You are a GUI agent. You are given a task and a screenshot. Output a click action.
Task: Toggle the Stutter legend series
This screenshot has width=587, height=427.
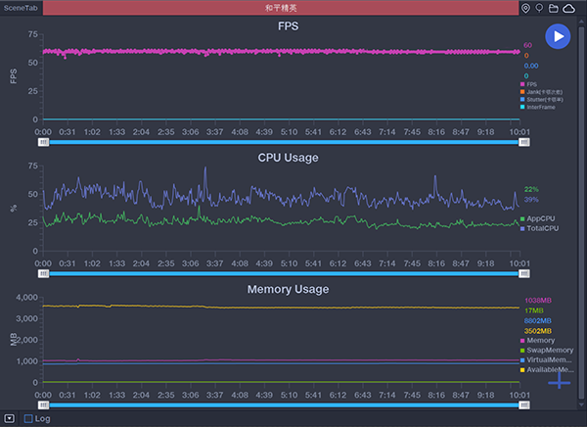[542, 101]
